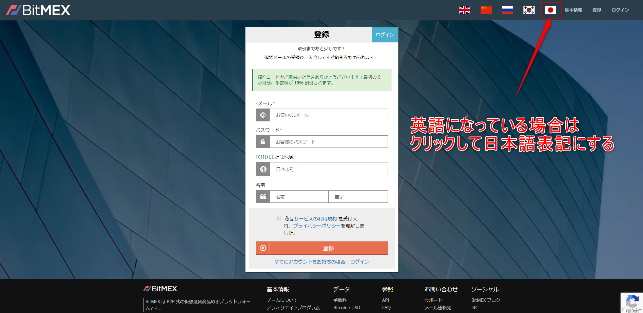Focus the password input field
The image size is (643, 313).
click(328, 142)
